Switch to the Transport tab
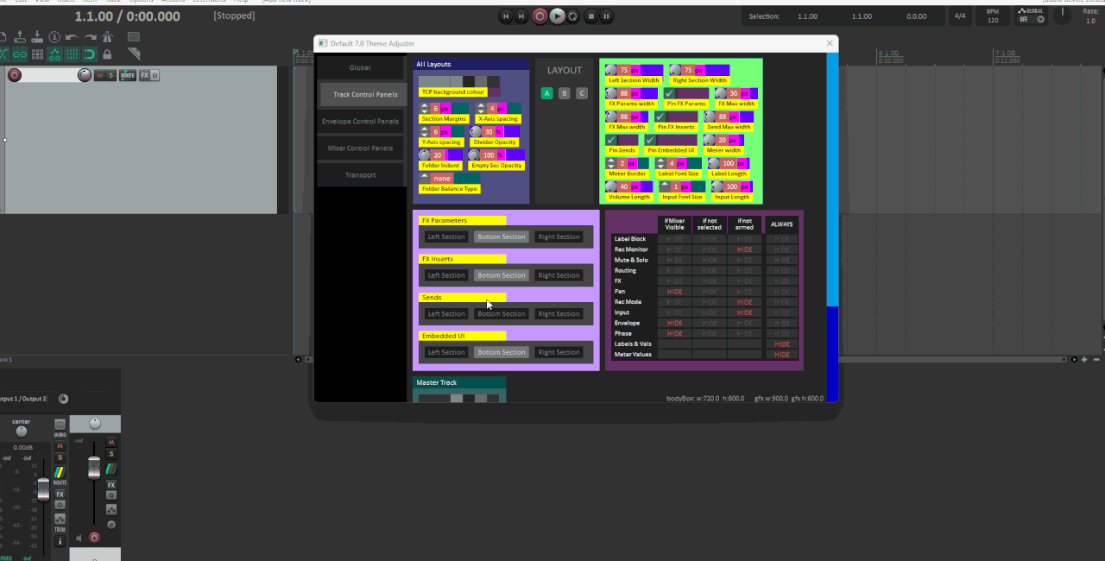The height and width of the screenshot is (561, 1105). 360,175
